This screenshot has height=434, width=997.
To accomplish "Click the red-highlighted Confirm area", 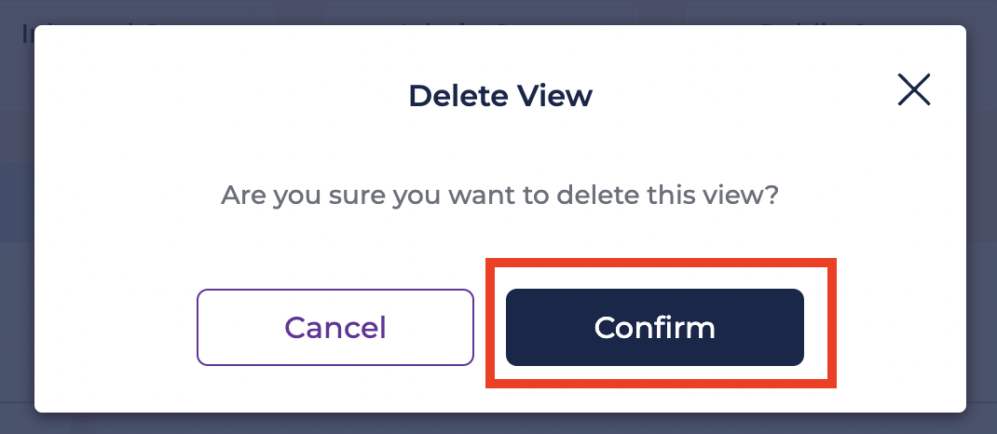I will pyautogui.click(x=661, y=323).
